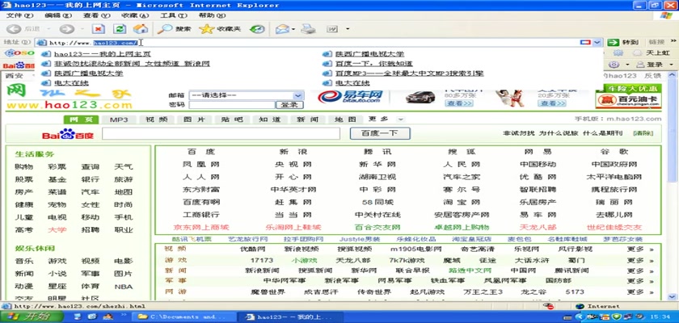Open the 编辑 menu
The height and width of the screenshot is (323, 679).
pos(58,15)
